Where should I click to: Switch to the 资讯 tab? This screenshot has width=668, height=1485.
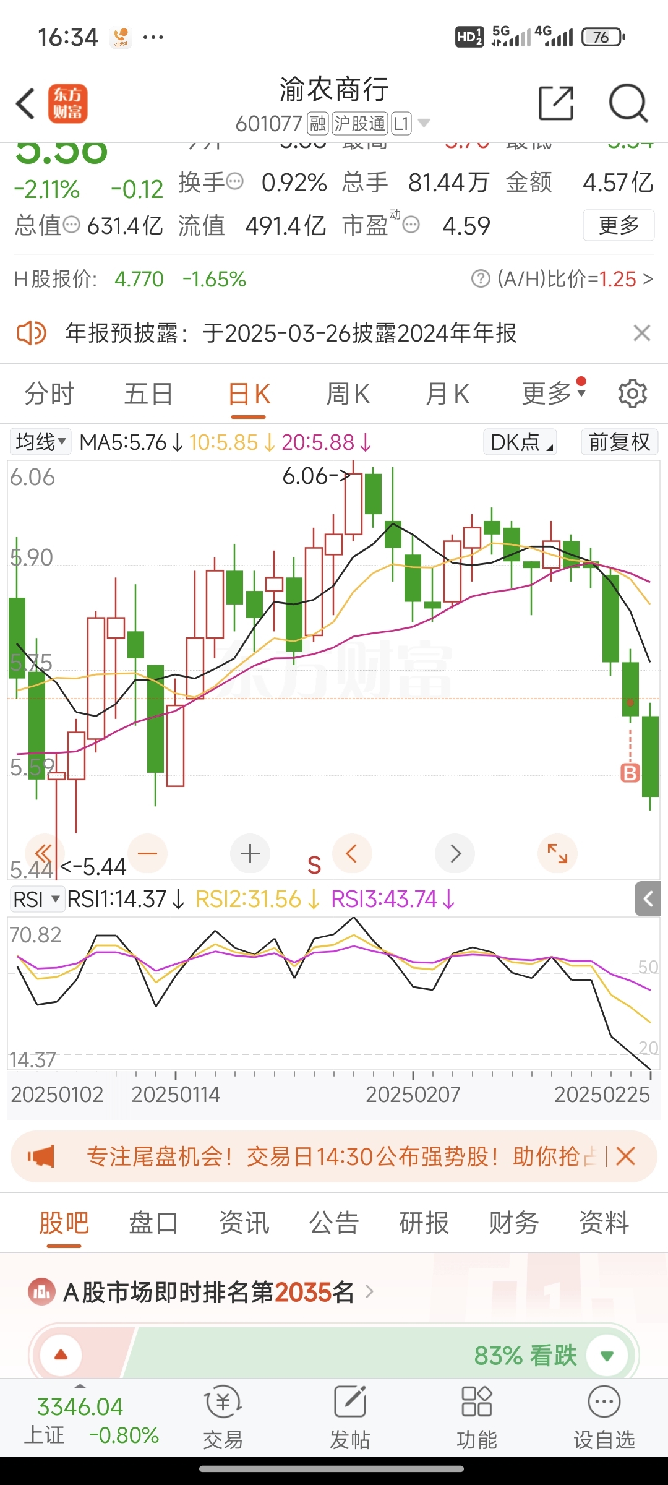pos(244,1223)
